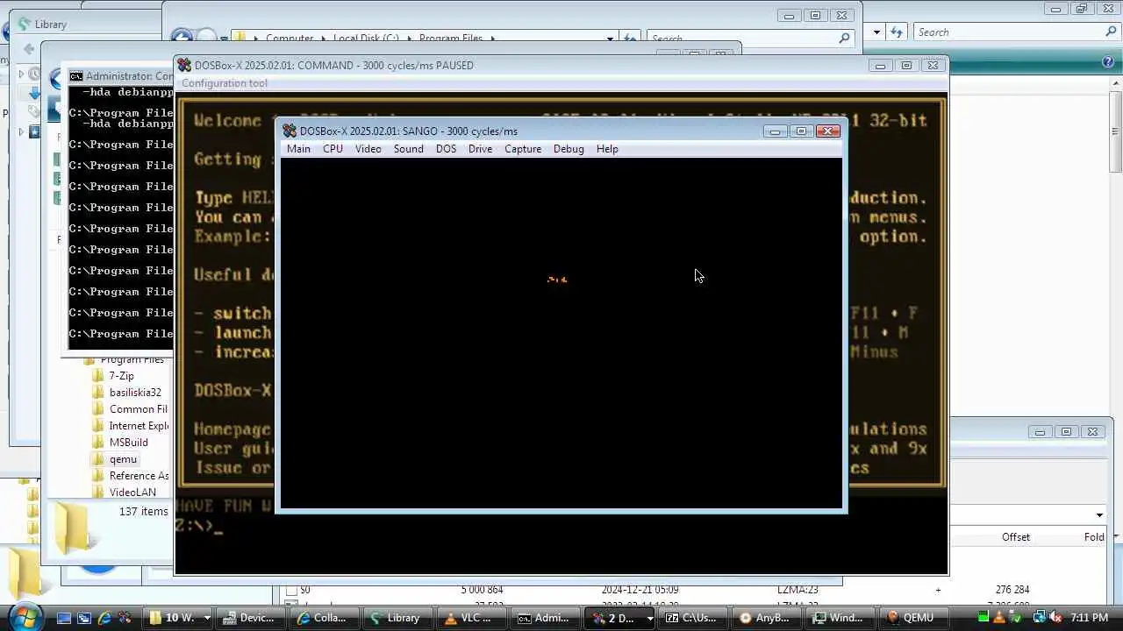Switch to Wind... taskbar button
The height and width of the screenshot is (631, 1123).
tap(840, 618)
